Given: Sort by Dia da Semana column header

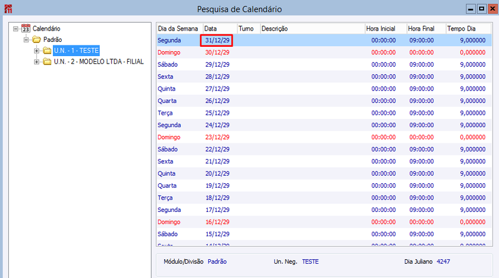Looking at the screenshot, I should pos(180,29).
